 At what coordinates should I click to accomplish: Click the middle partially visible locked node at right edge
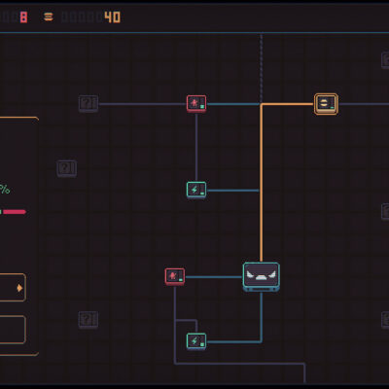click(385, 212)
